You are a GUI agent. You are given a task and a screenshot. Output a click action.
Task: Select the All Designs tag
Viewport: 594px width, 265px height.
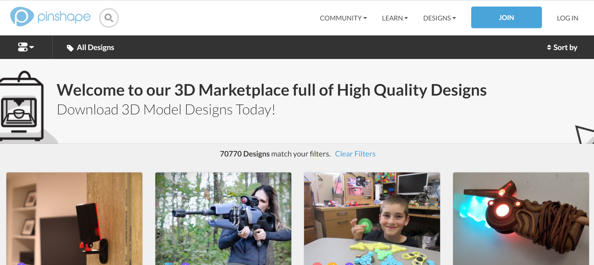(x=90, y=48)
